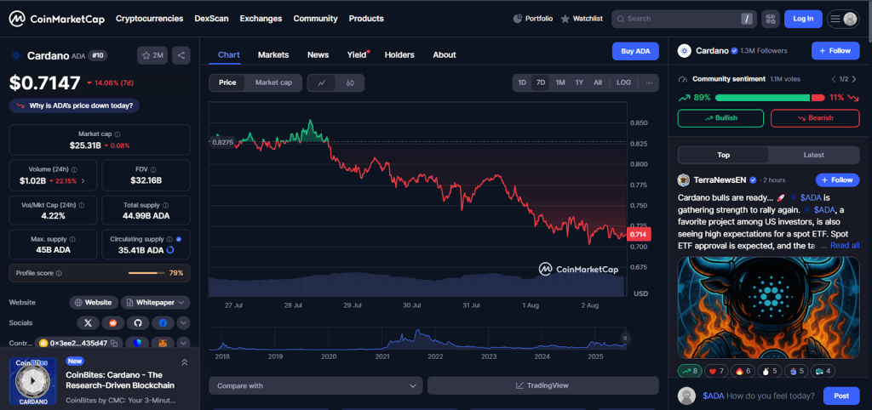
Task: Open the Community menu
Action: pyautogui.click(x=315, y=19)
